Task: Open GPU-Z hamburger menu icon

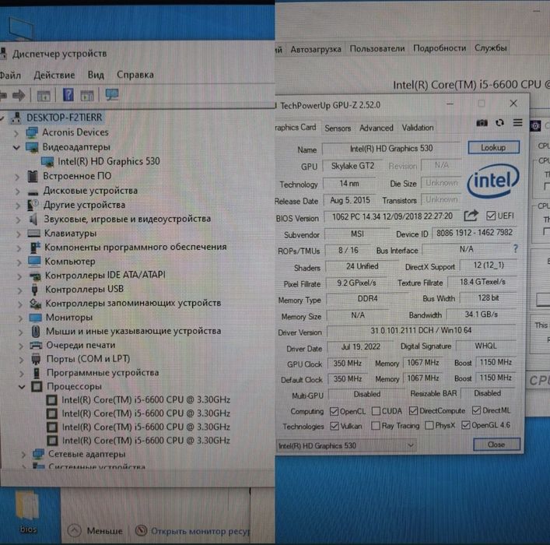Action: click(x=517, y=122)
